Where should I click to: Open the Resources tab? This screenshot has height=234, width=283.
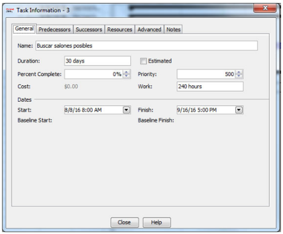[120, 29]
